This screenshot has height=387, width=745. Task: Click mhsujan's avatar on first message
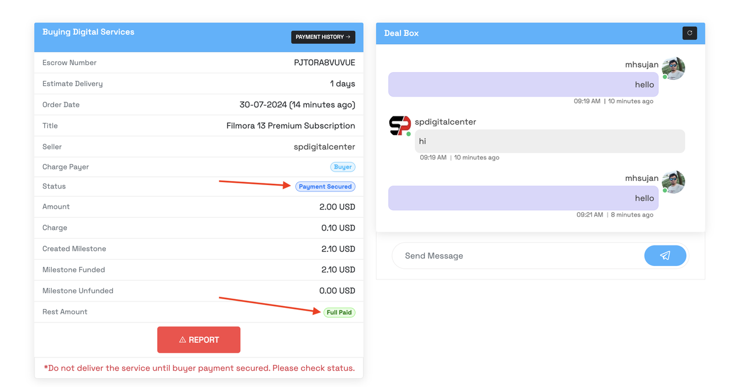coord(673,69)
